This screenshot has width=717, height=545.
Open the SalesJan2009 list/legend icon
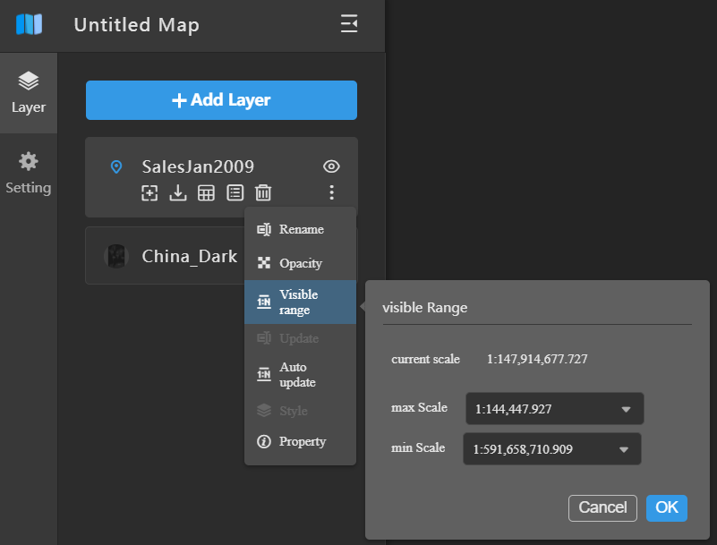235,193
